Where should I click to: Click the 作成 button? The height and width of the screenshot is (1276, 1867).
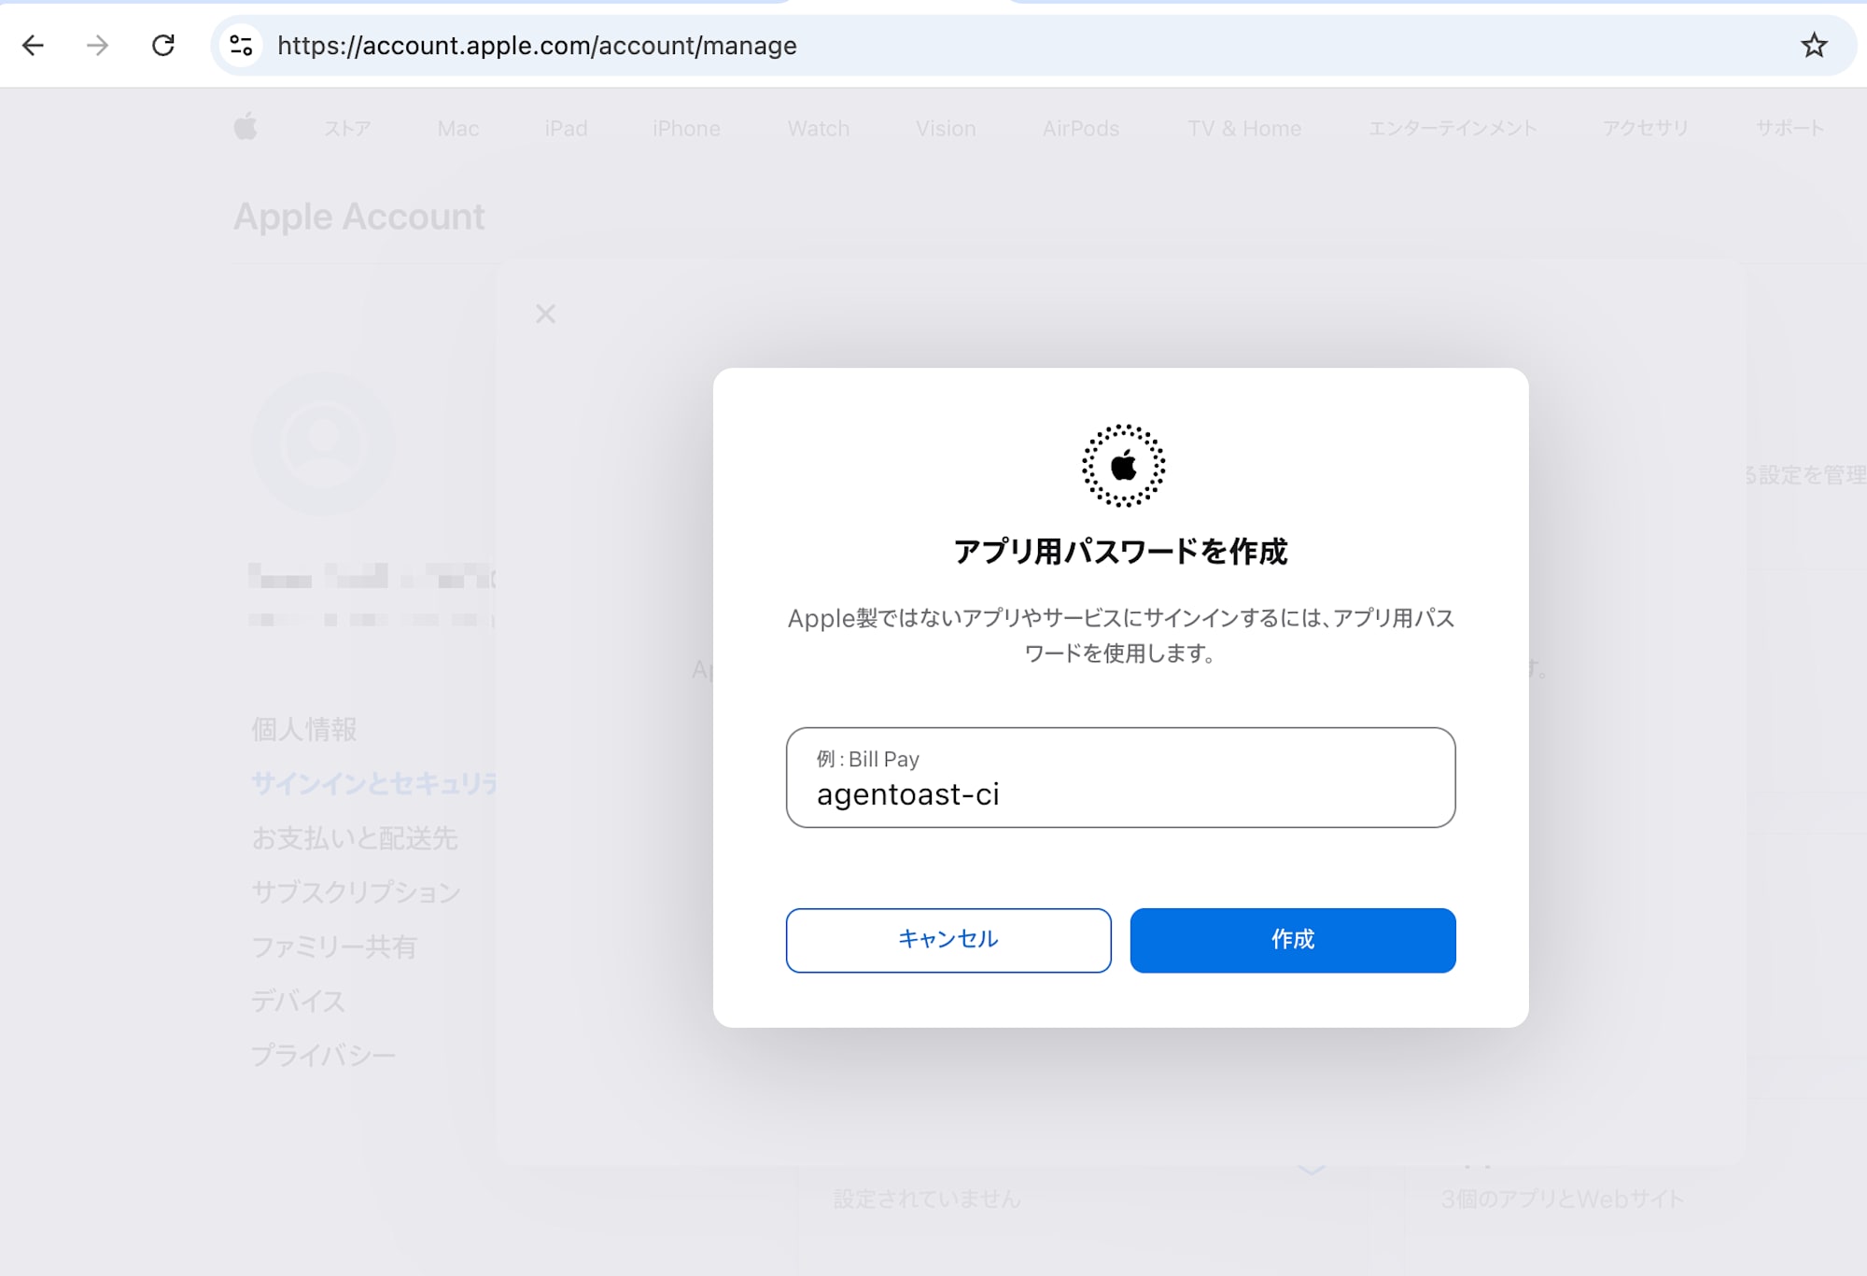[x=1292, y=940]
